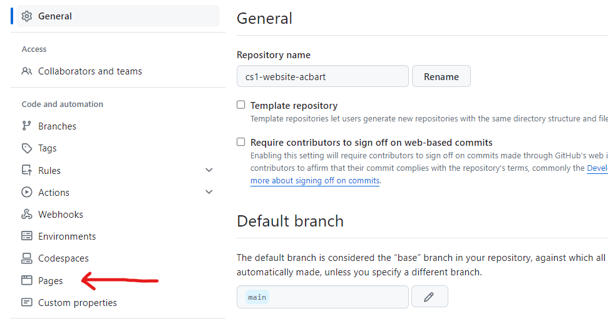Click the Template repository label text
Viewport: 608px width, 321px height.
point(294,106)
